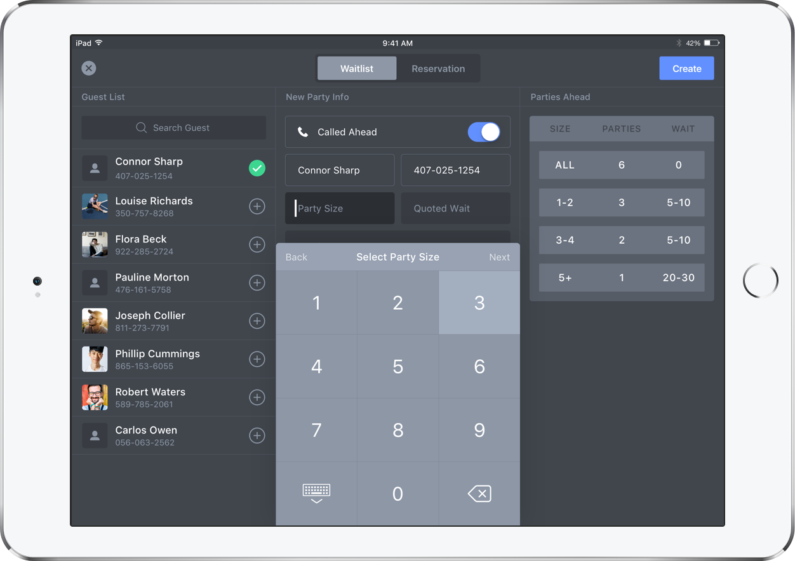Click Pauline Morton's placeholder avatar
Image resolution: width=795 pixels, height=561 pixels.
(95, 282)
